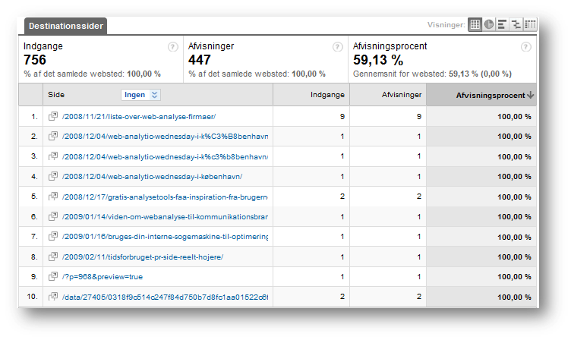Open external page icon for liste-over-web-analyse-firmaer
Screen dimensions: 571x340
53,116
